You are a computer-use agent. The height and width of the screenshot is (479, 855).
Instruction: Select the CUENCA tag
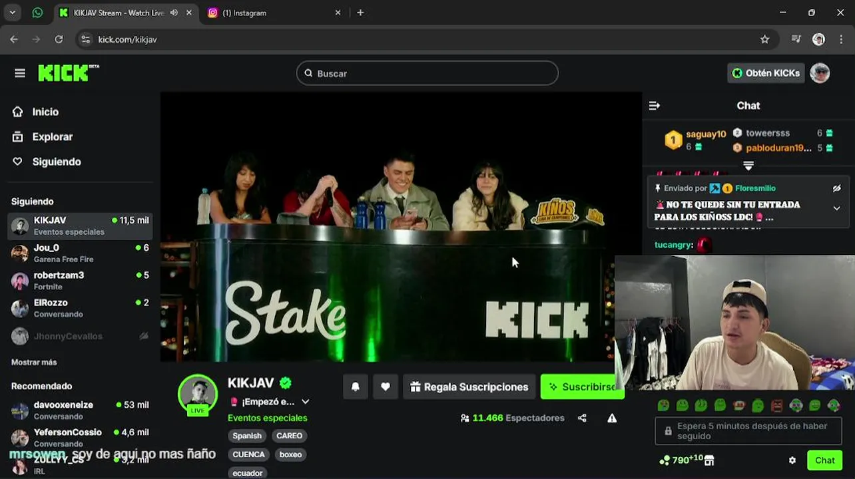click(248, 454)
